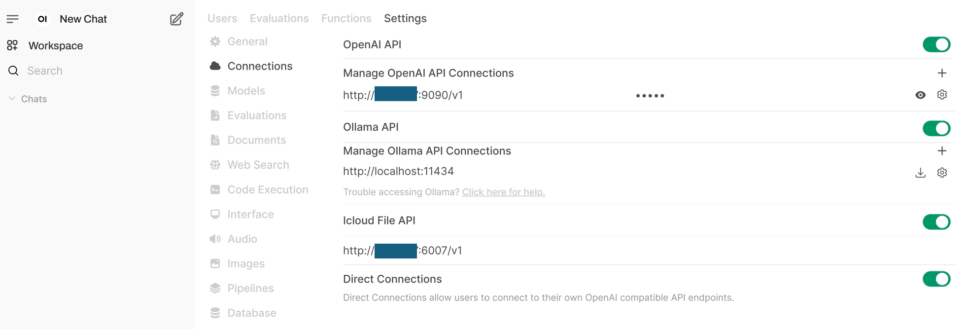Toggle the sidebar hamburger menu icon
Viewport: 966px width, 329px height.
[x=13, y=19]
